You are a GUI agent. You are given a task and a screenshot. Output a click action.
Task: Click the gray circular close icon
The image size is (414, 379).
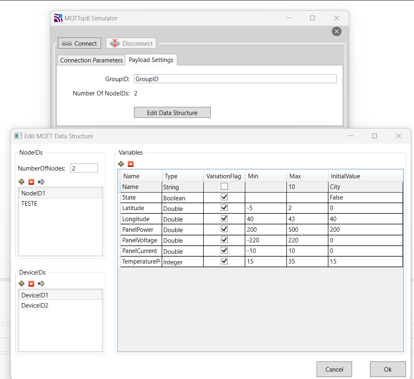tap(336, 31)
